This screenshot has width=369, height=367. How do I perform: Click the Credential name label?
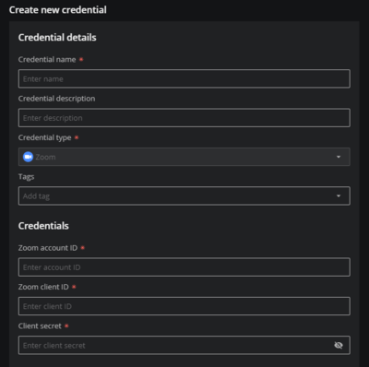click(x=47, y=59)
